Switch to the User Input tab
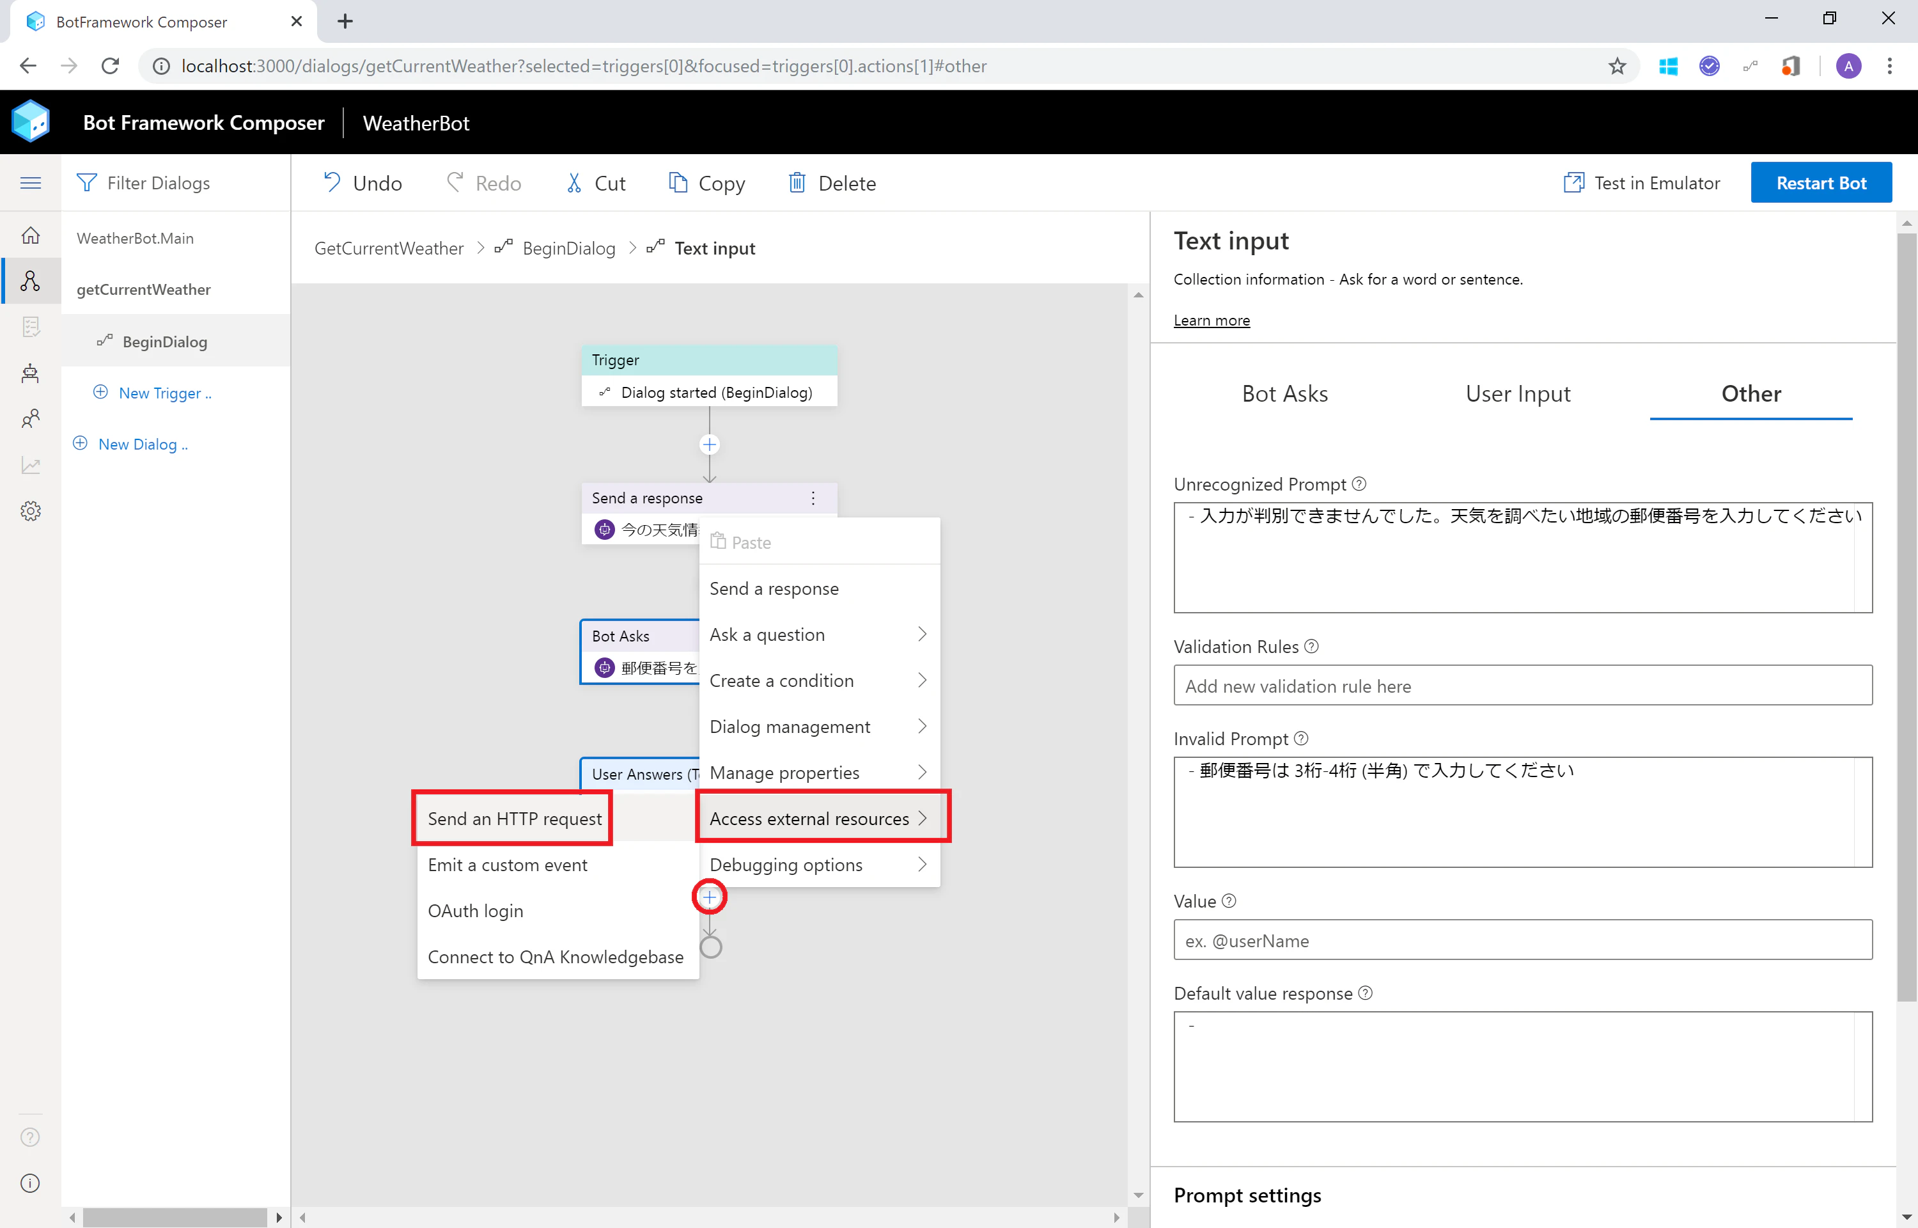 (x=1518, y=394)
